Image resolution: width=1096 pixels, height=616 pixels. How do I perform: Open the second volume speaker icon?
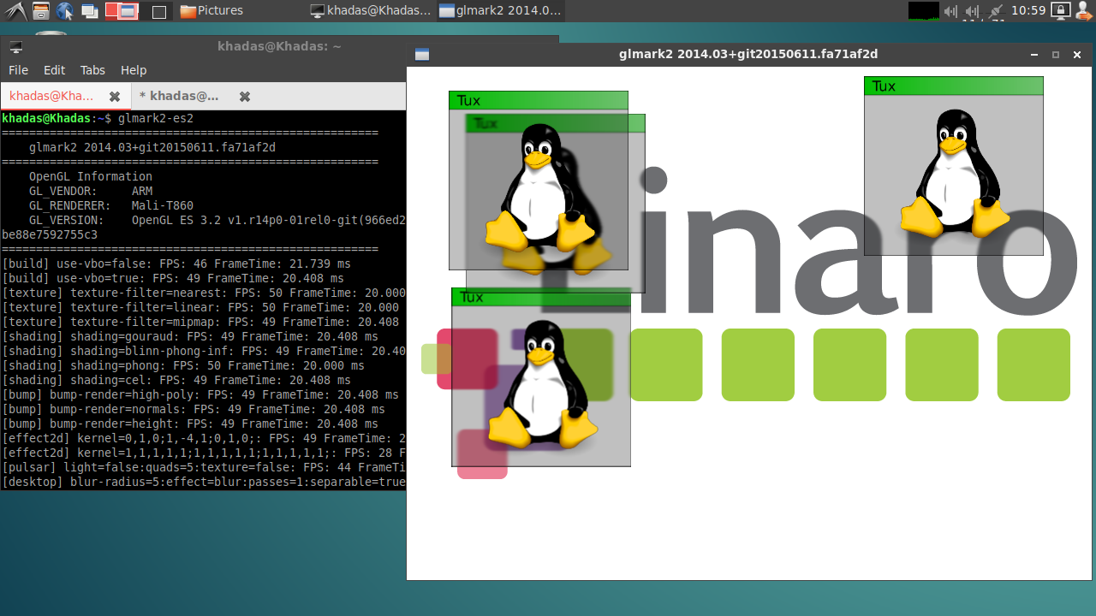click(972, 11)
